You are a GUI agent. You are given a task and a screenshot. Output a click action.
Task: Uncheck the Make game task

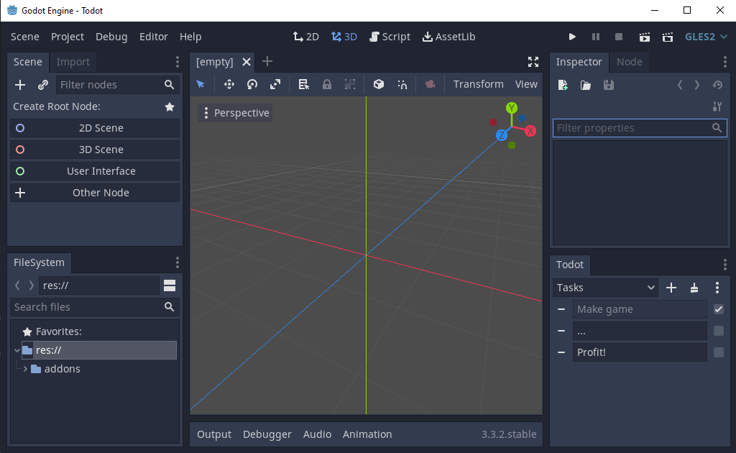click(x=719, y=309)
